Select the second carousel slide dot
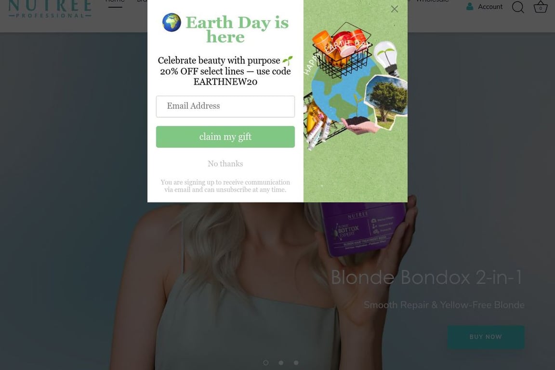Screen dimensions: 555x370 click(281, 363)
